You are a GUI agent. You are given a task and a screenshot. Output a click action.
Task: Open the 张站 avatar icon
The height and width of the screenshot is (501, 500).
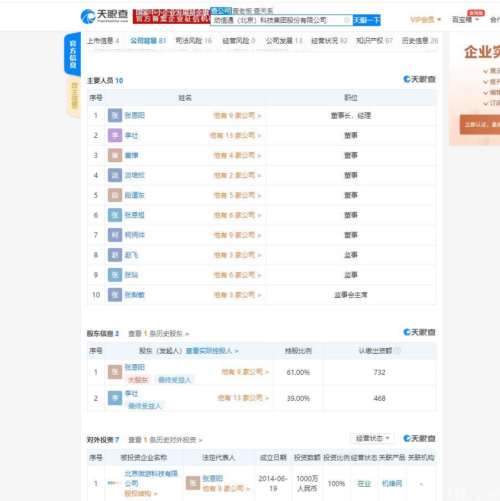pyautogui.click(x=115, y=275)
